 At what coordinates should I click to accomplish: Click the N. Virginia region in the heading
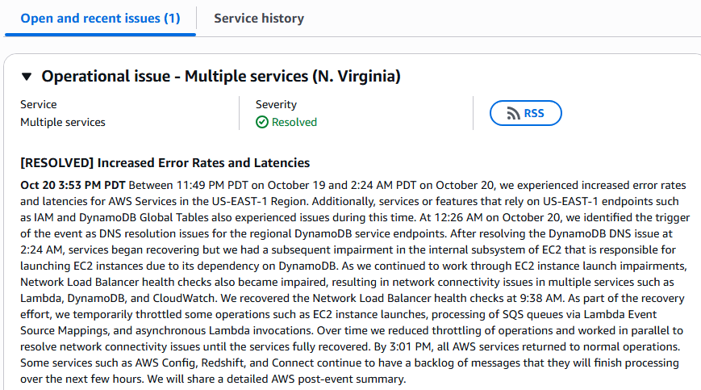tap(357, 77)
